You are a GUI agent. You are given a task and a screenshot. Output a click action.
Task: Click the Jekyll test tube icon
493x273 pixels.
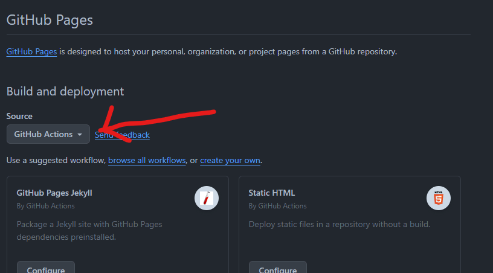coord(207,198)
